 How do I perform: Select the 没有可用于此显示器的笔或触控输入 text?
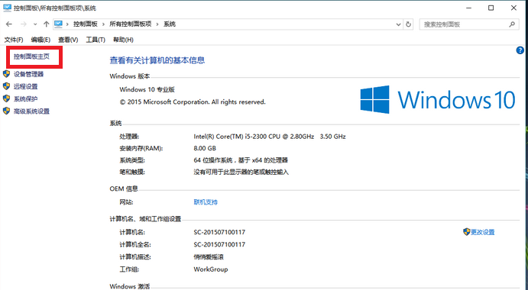point(241,172)
